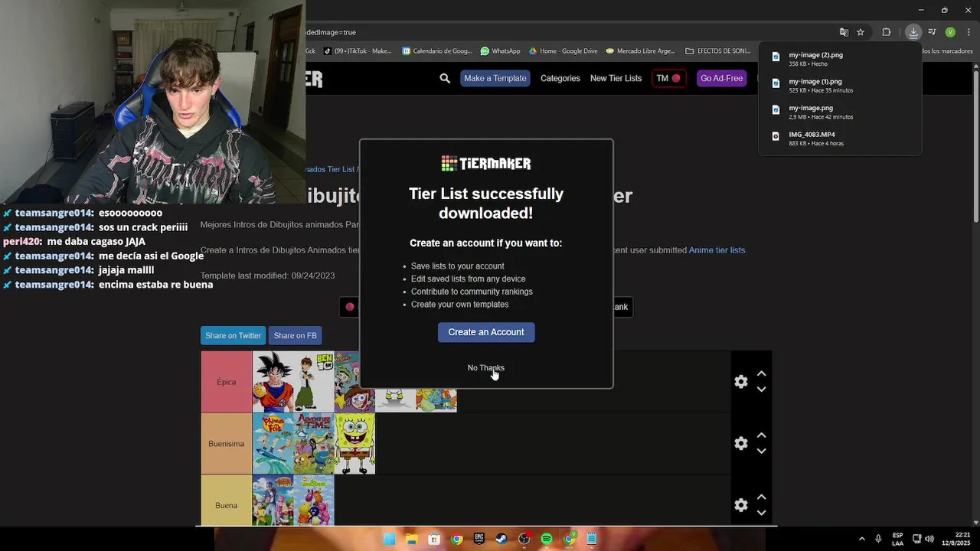Click the SpongeBob image in Buenísima tier

click(354, 444)
